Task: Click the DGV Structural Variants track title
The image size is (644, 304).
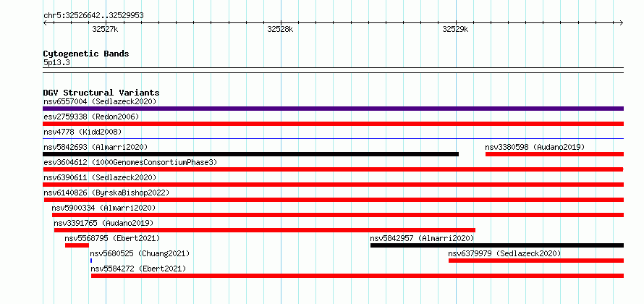Action: pos(101,93)
